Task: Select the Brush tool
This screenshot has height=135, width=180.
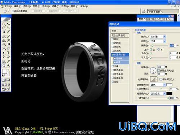Action: tap(8, 36)
